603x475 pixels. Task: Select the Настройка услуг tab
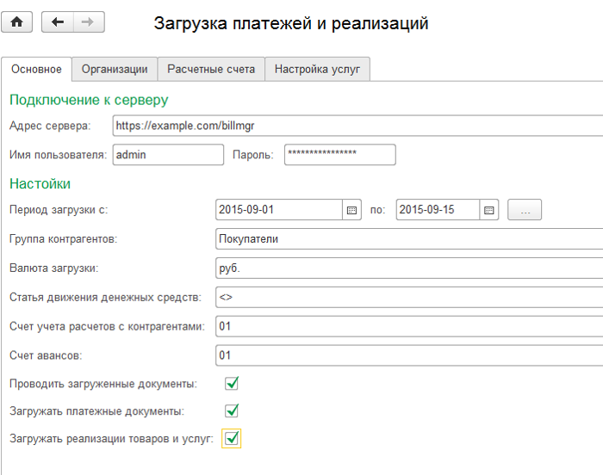tap(317, 70)
